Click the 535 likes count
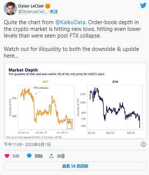This screenshot has height=175, width=149. 16,156
